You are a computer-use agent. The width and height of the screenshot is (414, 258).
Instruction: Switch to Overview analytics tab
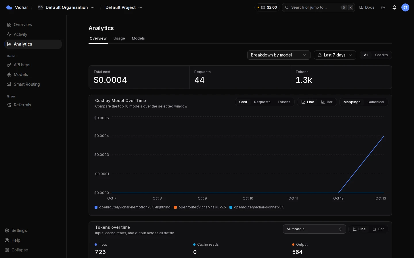(x=98, y=38)
